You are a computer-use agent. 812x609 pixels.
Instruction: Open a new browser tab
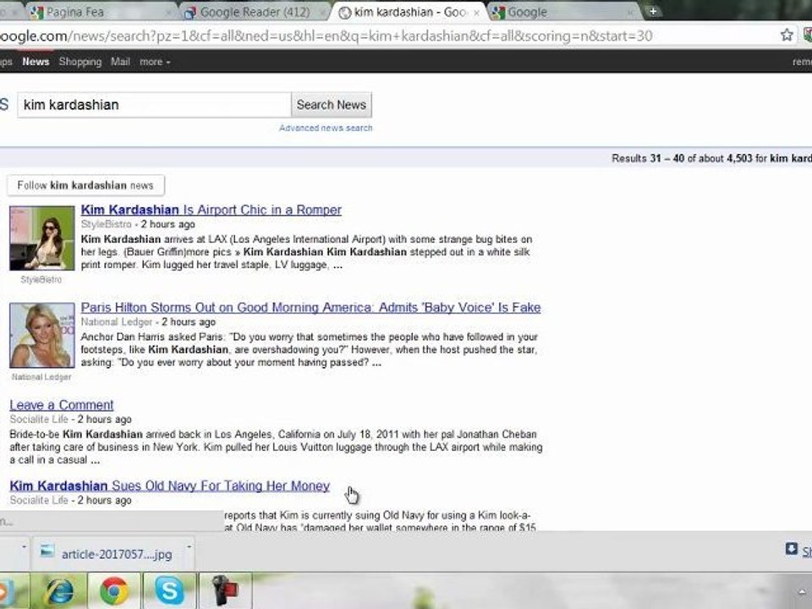pos(653,11)
